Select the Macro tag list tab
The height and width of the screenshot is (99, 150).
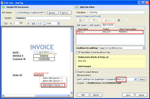[x=108, y=25]
